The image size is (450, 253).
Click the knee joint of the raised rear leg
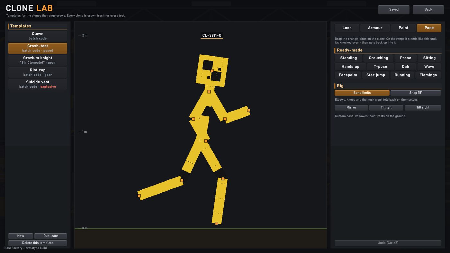click(x=182, y=180)
